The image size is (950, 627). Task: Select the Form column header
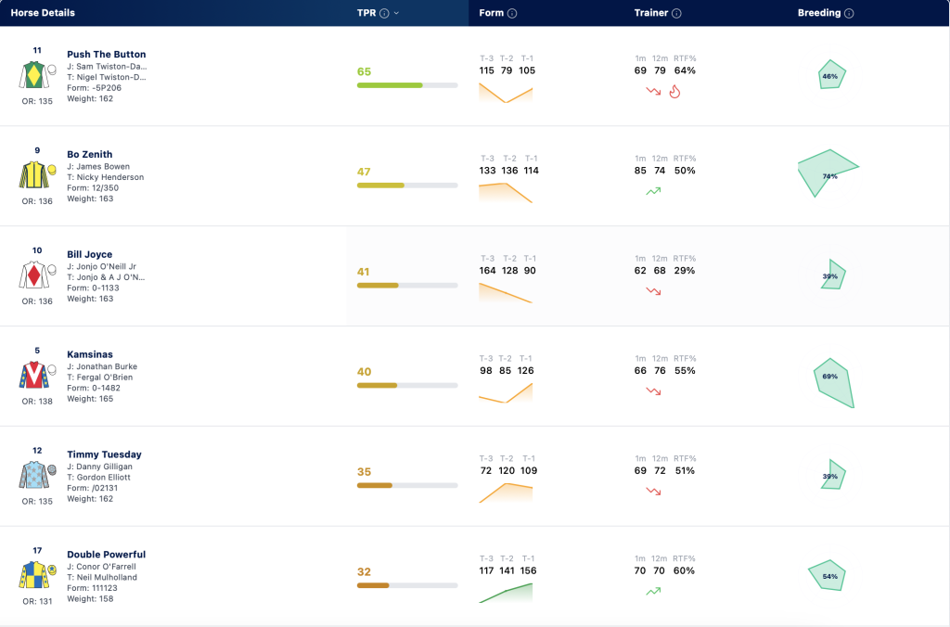click(492, 13)
